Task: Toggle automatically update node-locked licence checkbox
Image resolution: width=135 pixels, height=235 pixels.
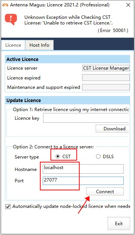Action: (8, 206)
